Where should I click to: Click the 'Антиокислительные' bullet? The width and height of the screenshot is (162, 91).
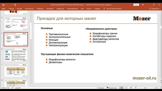click(59, 37)
